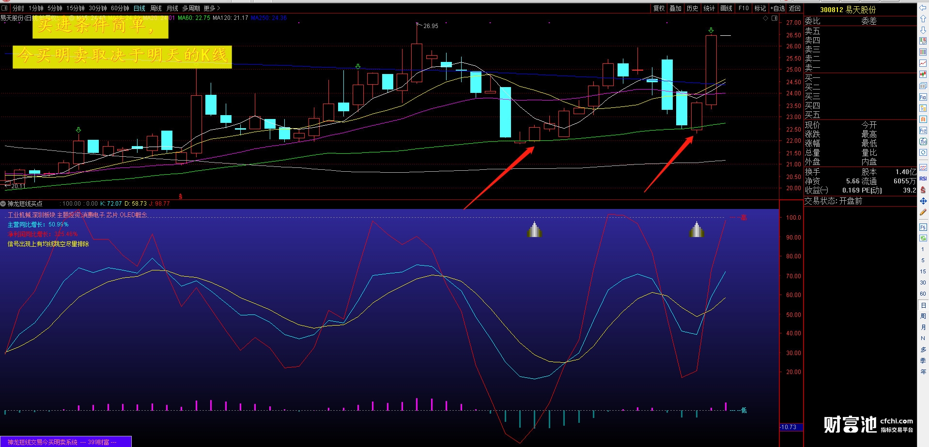Screen dimensions: 929x447
Task: Click the green refresh icon in sidebar
Action: (x=923, y=238)
